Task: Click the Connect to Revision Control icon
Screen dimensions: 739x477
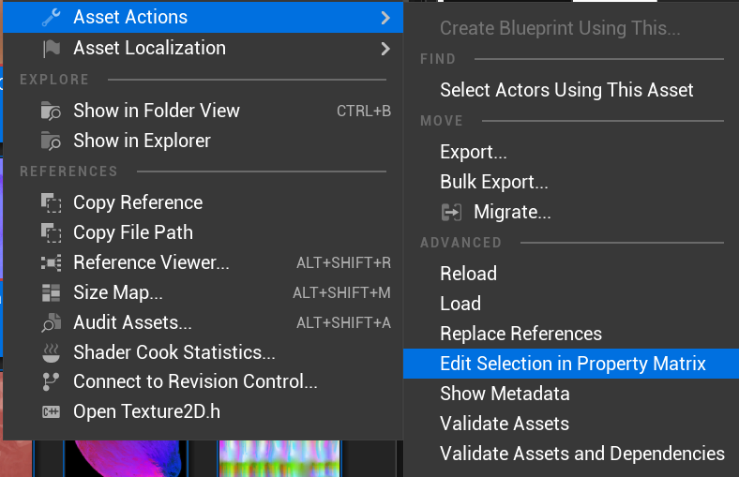Action: coord(51,382)
